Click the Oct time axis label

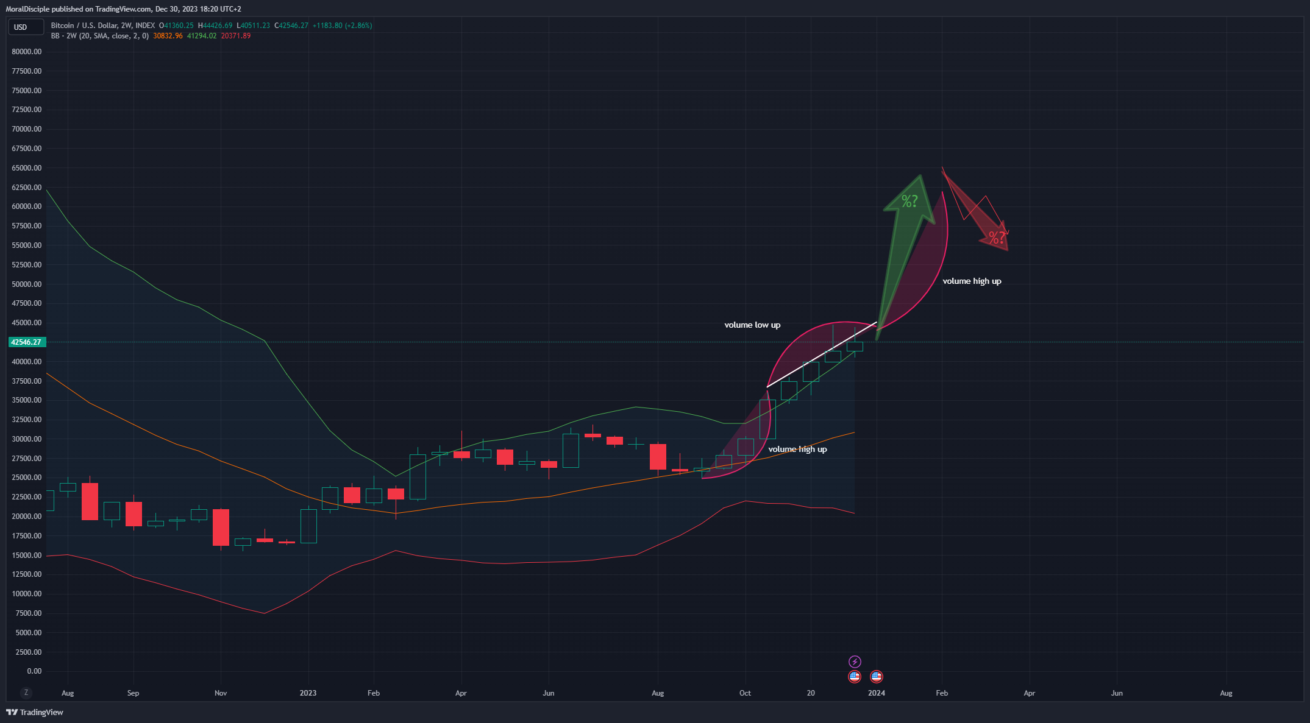pos(745,693)
